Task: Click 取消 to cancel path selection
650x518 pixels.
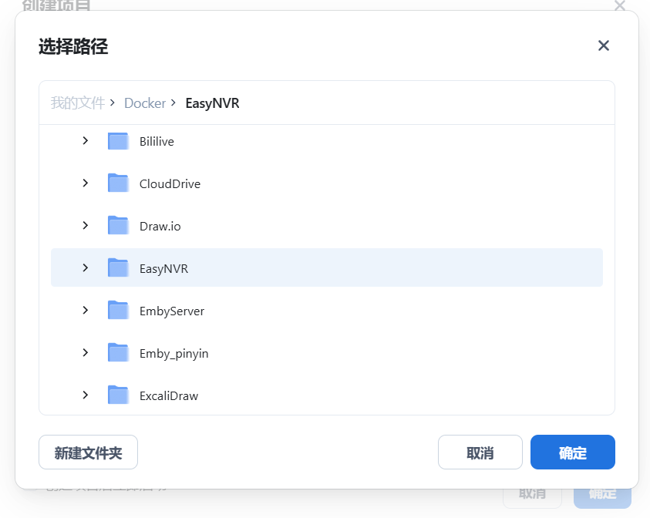Action: 480,452
